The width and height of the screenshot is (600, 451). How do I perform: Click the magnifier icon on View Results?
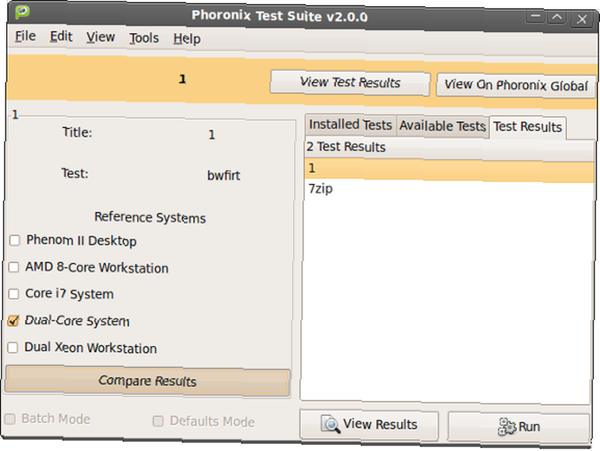point(331,424)
